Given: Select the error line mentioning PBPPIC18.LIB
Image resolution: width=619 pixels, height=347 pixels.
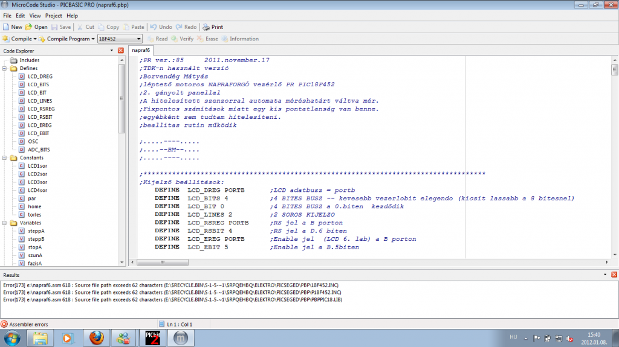Looking at the screenshot, I should point(172,300).
